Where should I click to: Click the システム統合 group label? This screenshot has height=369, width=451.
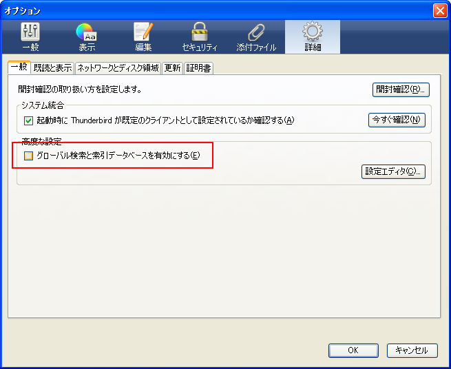click(43, 105)
